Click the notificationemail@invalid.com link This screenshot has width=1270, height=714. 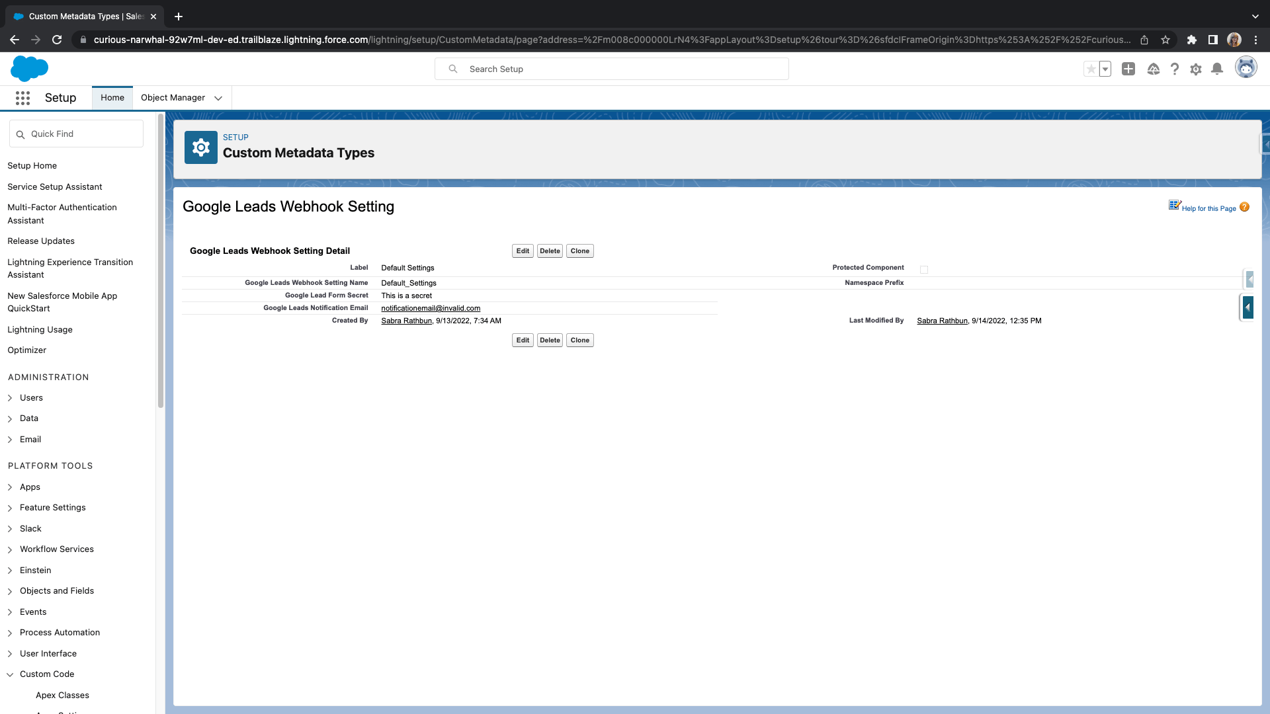(431, 307)
